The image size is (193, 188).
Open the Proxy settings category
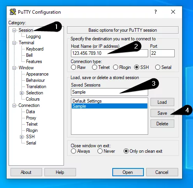pyautogui.click(x=31, y=118)
